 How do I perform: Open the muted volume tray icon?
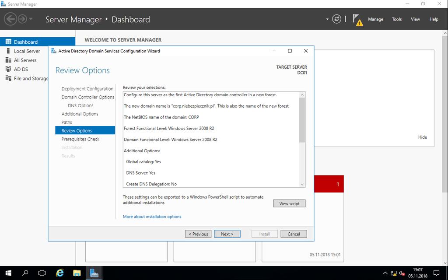click(402, 273)
